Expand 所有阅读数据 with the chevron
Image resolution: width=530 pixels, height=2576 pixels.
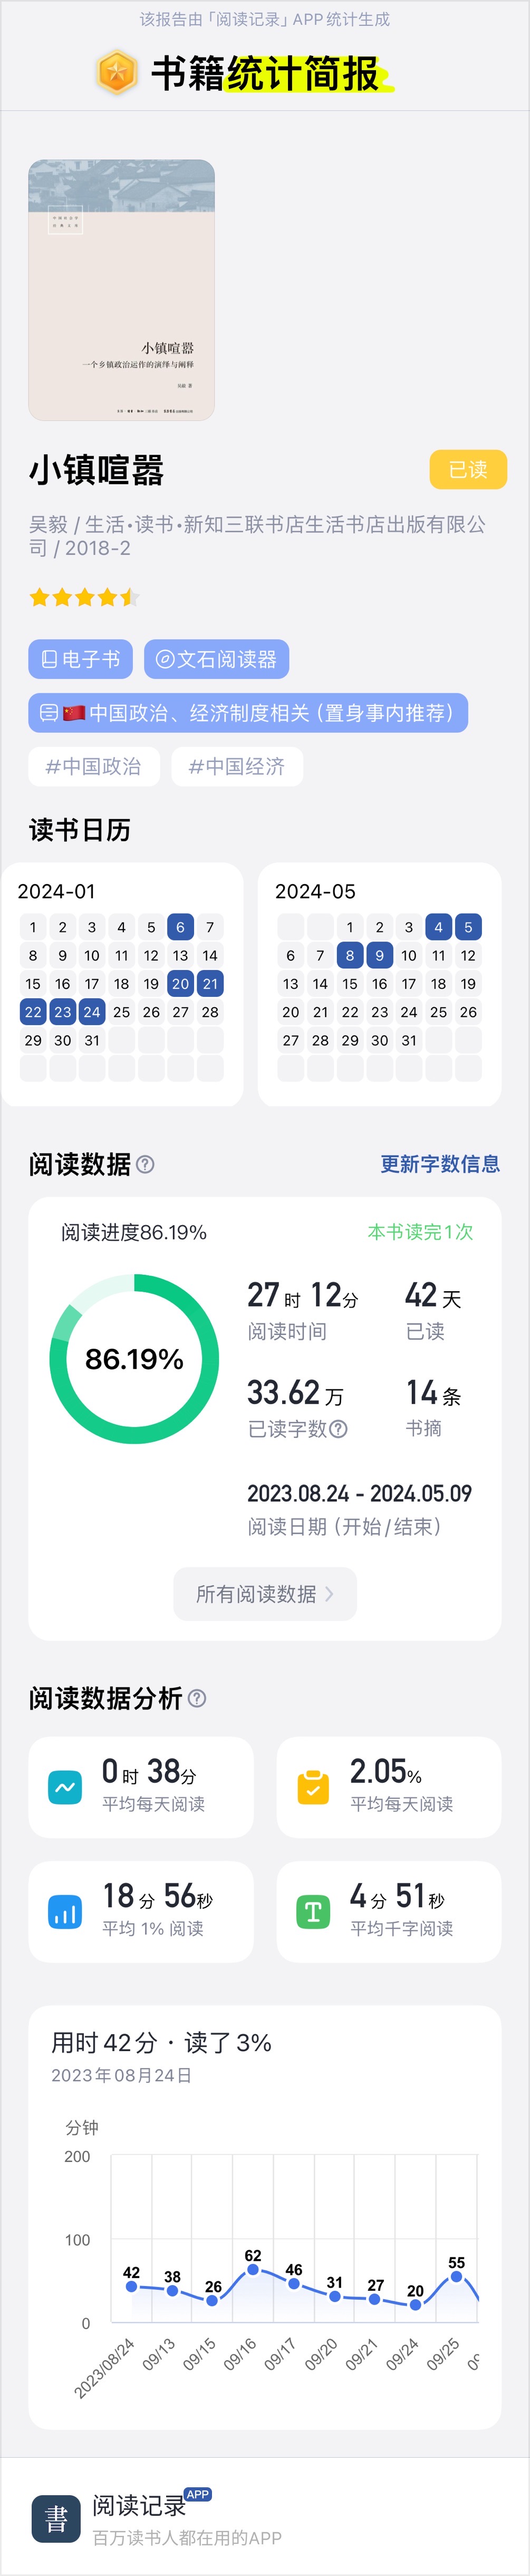tap(265, 1594)
